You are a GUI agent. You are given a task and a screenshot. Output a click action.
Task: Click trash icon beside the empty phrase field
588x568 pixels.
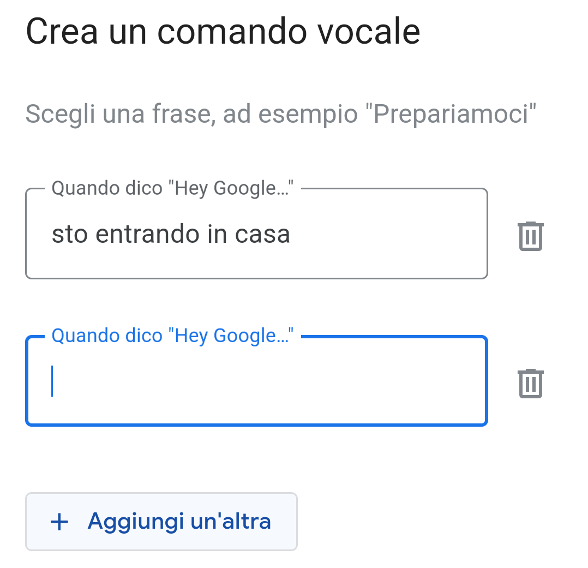[x=530, y=383]
